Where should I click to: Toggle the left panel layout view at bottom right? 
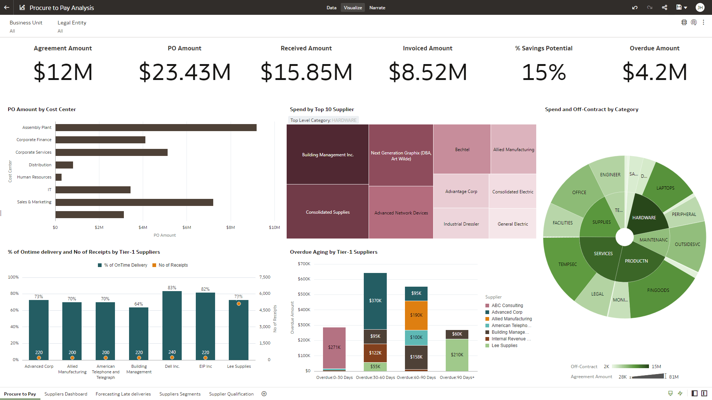(694, 394)
